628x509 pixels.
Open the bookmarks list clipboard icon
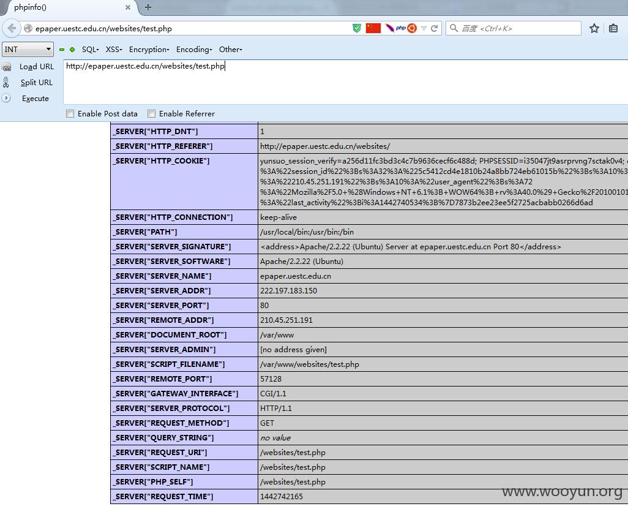pyautogui.click(x=613, y=28)
